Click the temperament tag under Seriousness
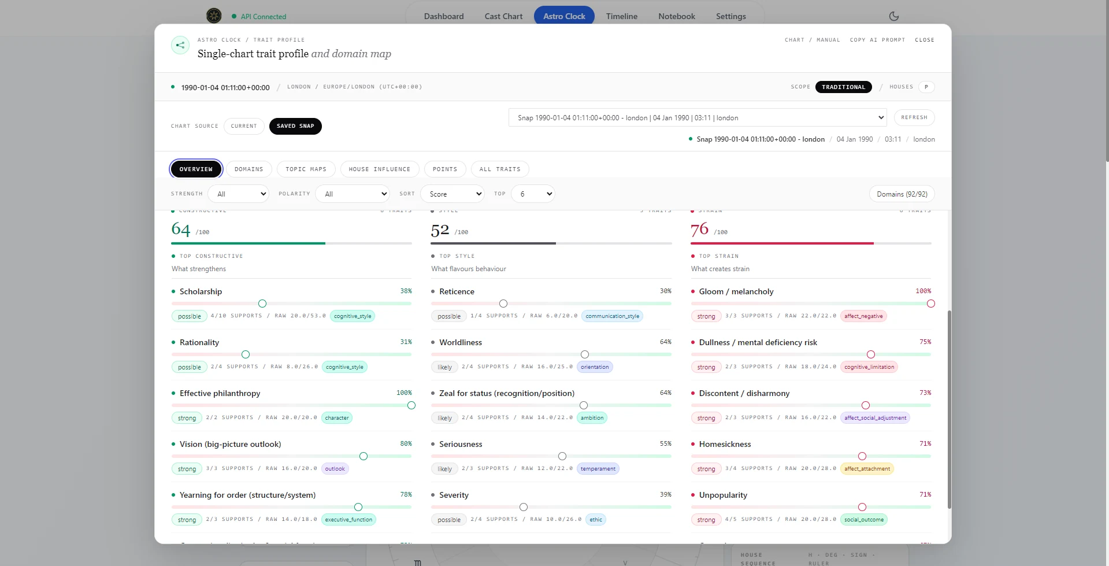The image size is (1109, 566). [x=598, y=469]
